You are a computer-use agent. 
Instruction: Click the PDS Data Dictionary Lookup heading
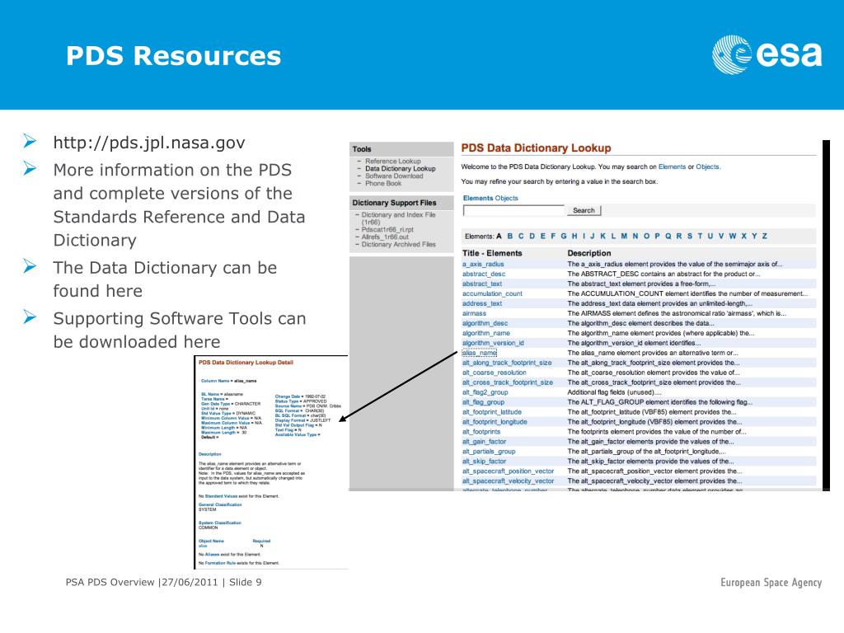click(x=536, y=148)
